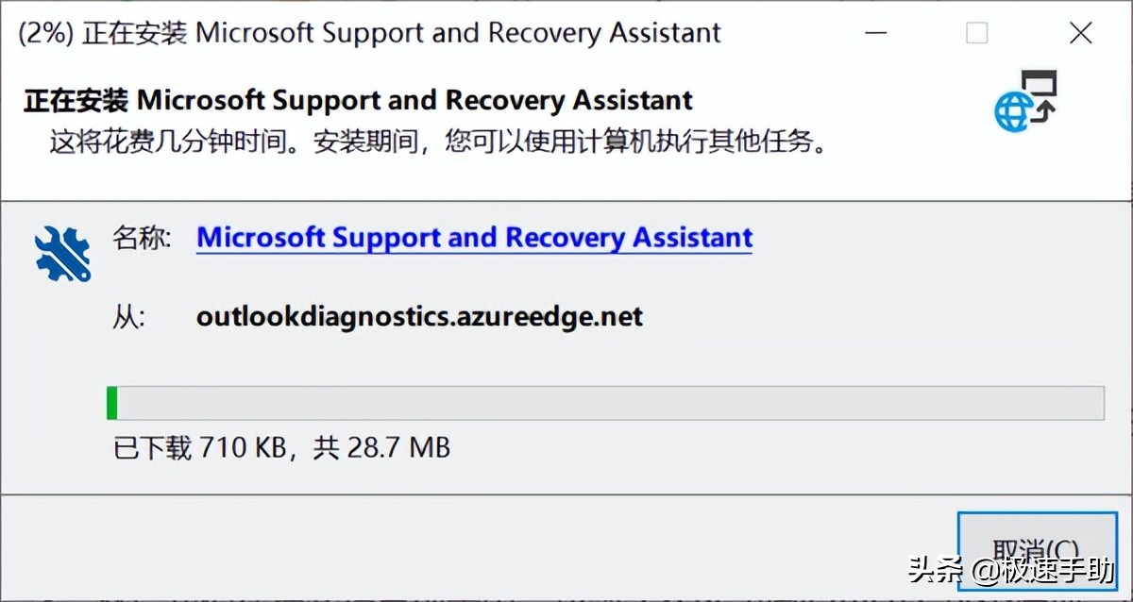Close the installer dialog with X

[x=1080, y=34]
